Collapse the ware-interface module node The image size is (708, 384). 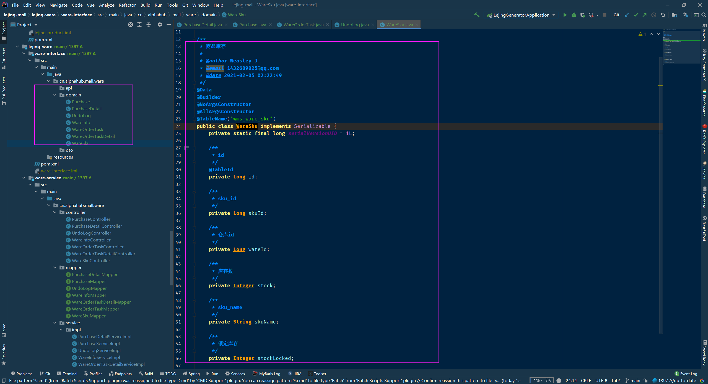click(x=24, y=53)
